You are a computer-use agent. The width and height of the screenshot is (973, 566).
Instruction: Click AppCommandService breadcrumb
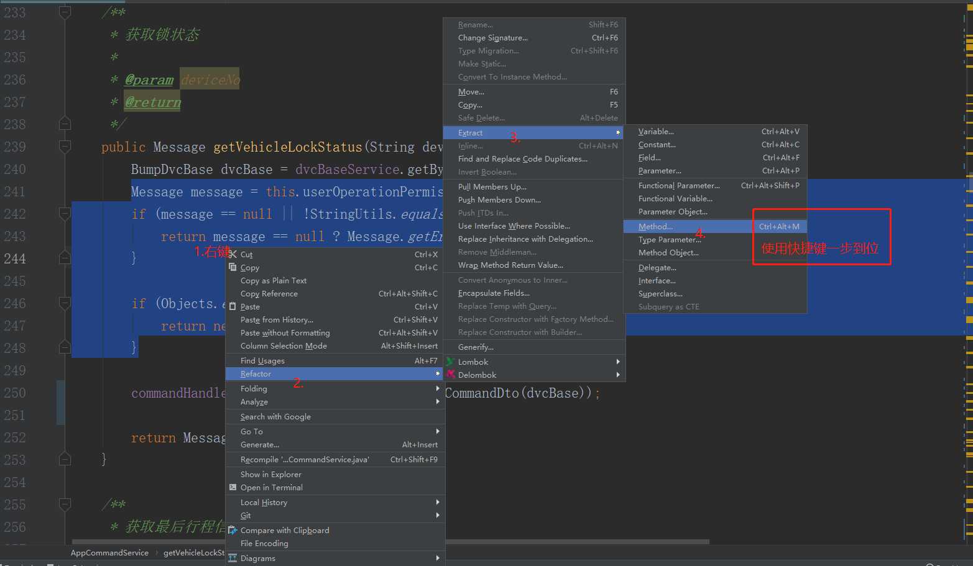[109, 552]
